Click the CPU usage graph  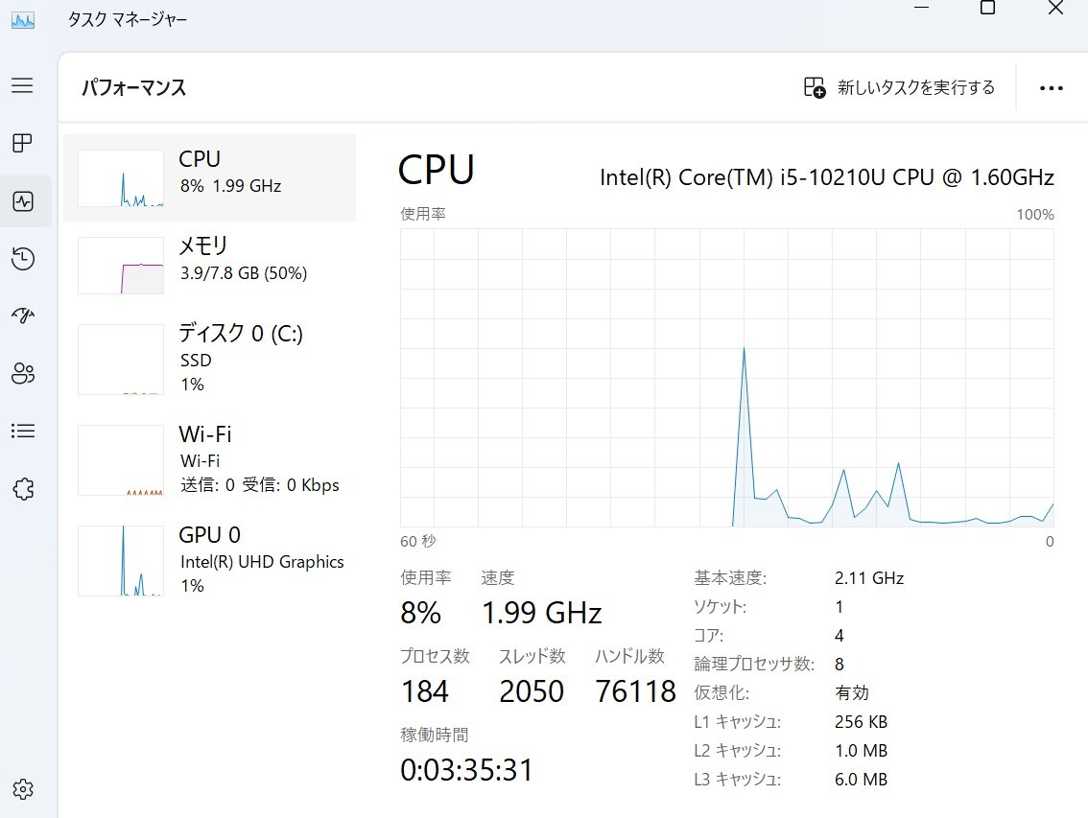(x=726, y=378)
